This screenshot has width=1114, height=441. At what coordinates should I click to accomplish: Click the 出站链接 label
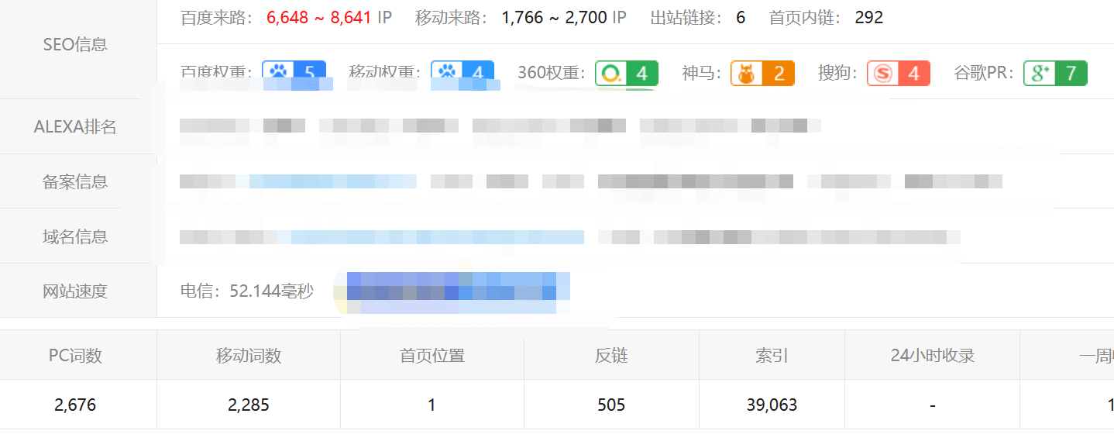(687, 17)
